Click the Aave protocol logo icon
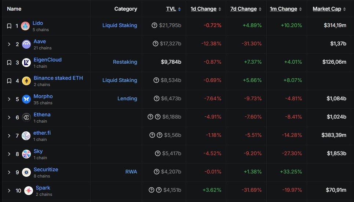354x202 pixels. click(26, 44)
